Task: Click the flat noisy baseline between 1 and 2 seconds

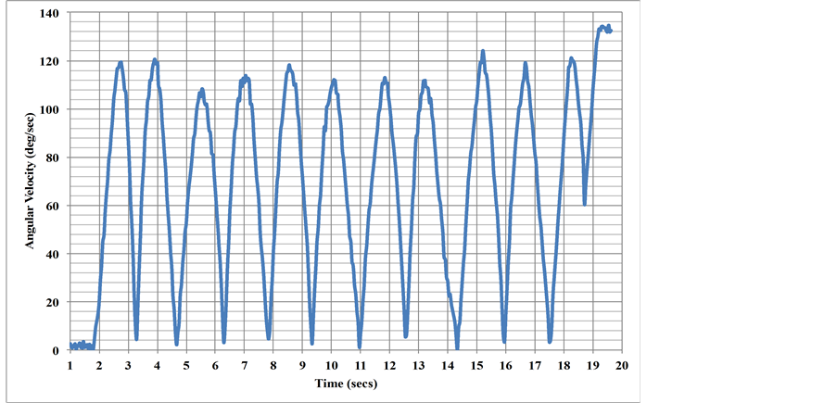Action: click(82, 346)
